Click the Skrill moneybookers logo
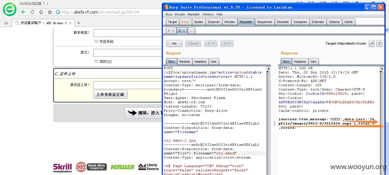Screen dimensions: 389x175 62,167
